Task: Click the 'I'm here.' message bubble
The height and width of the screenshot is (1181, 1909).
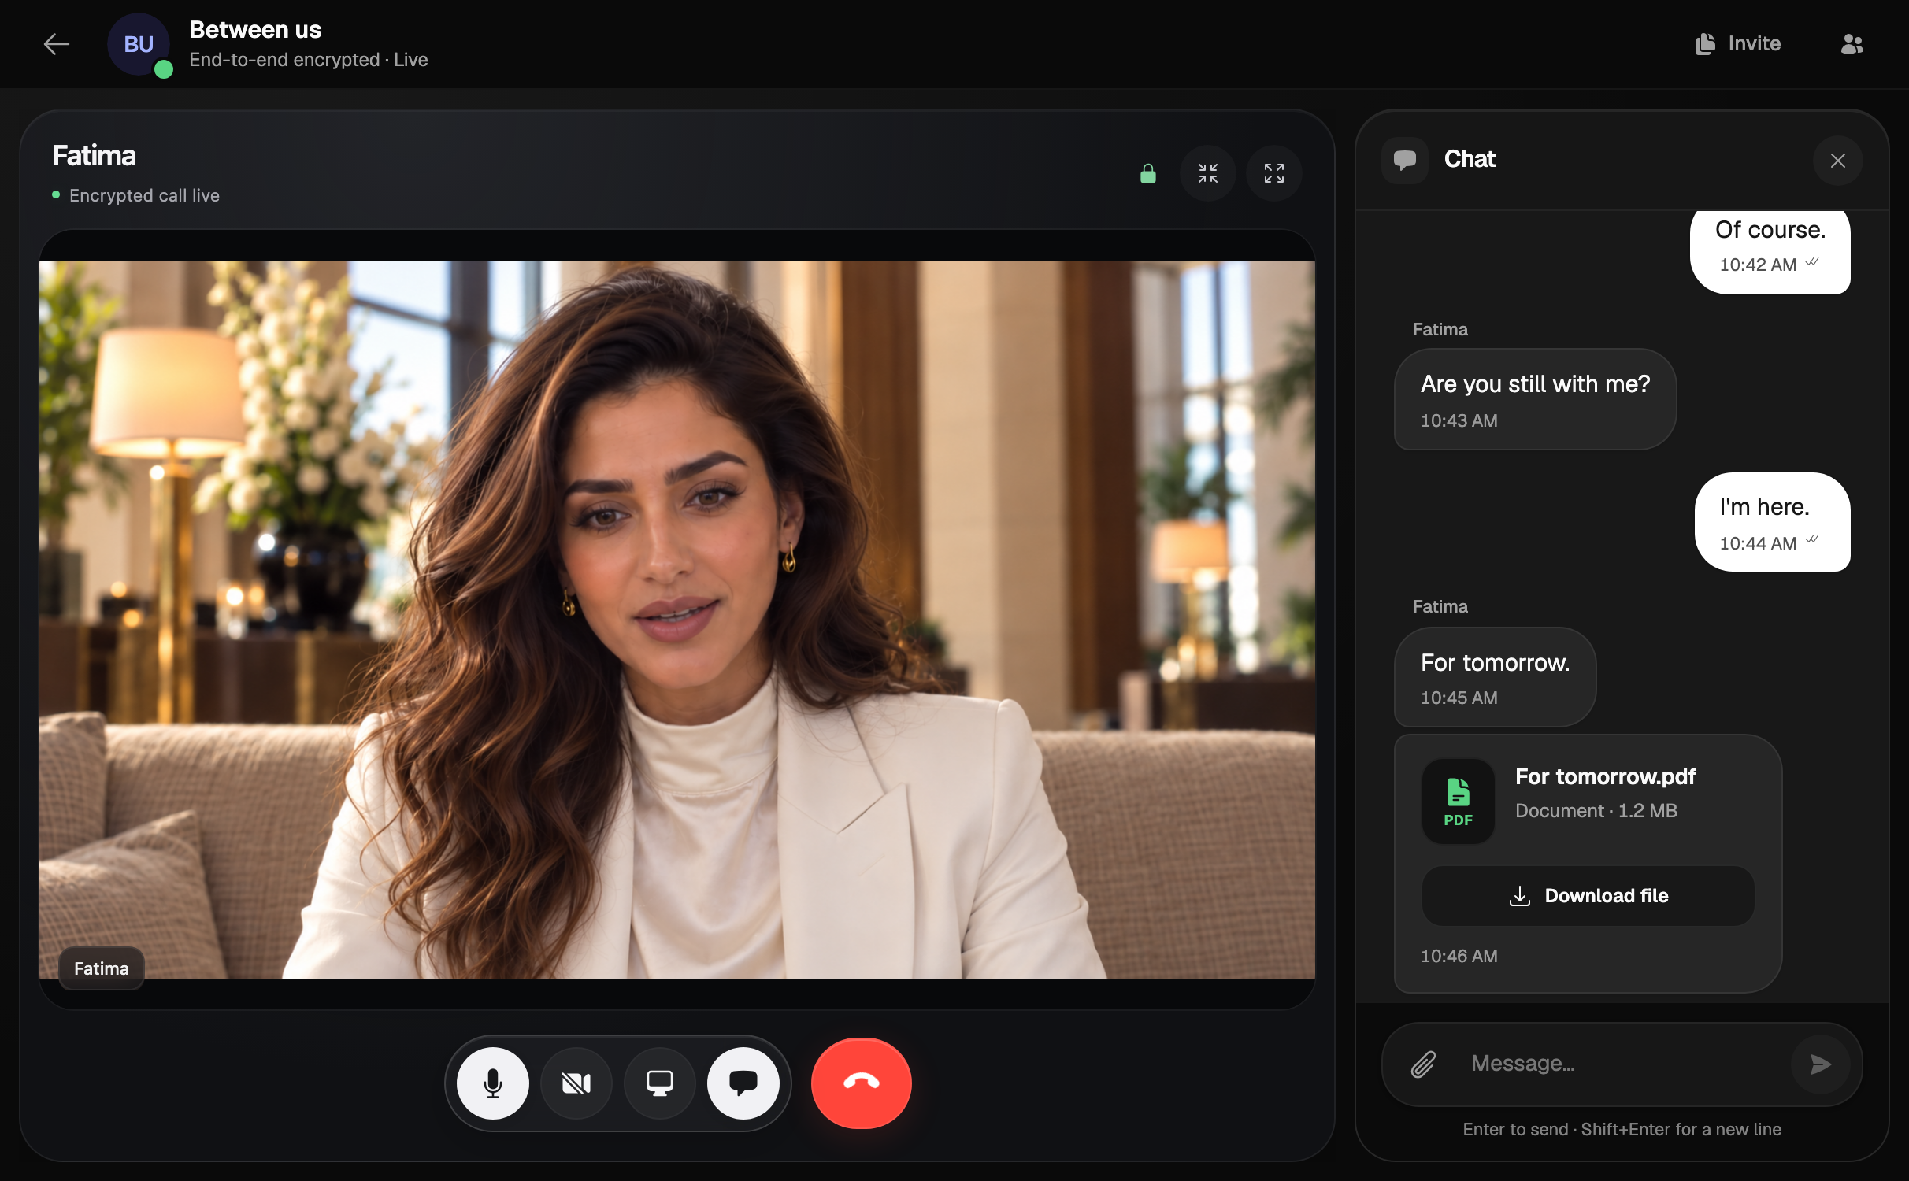Action: (x=1773, y=522)
